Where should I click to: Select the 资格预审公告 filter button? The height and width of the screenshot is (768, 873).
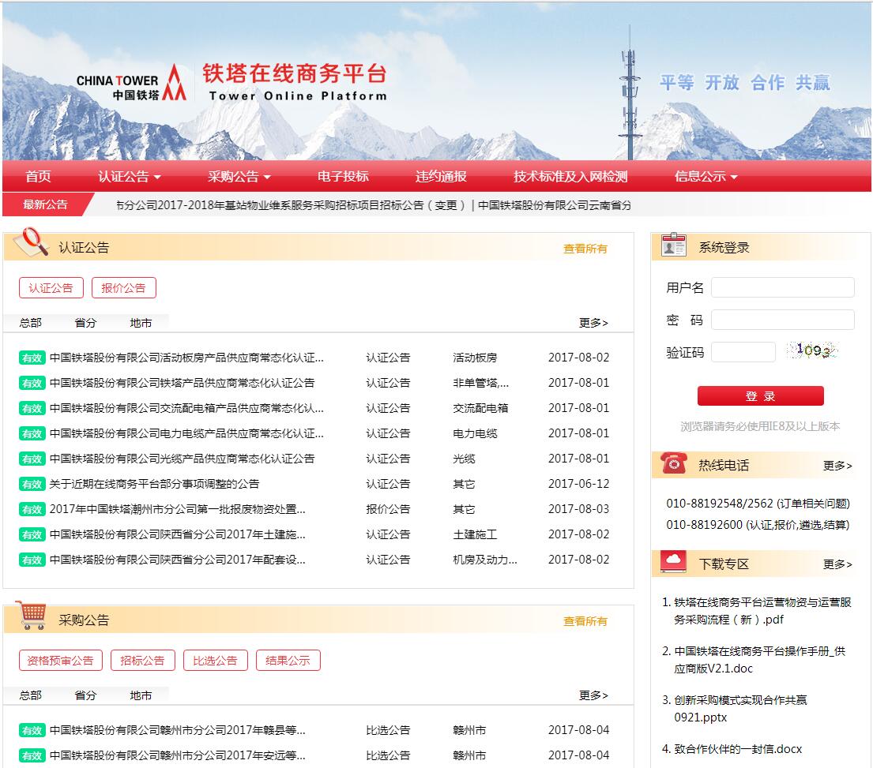pos(61,661)
